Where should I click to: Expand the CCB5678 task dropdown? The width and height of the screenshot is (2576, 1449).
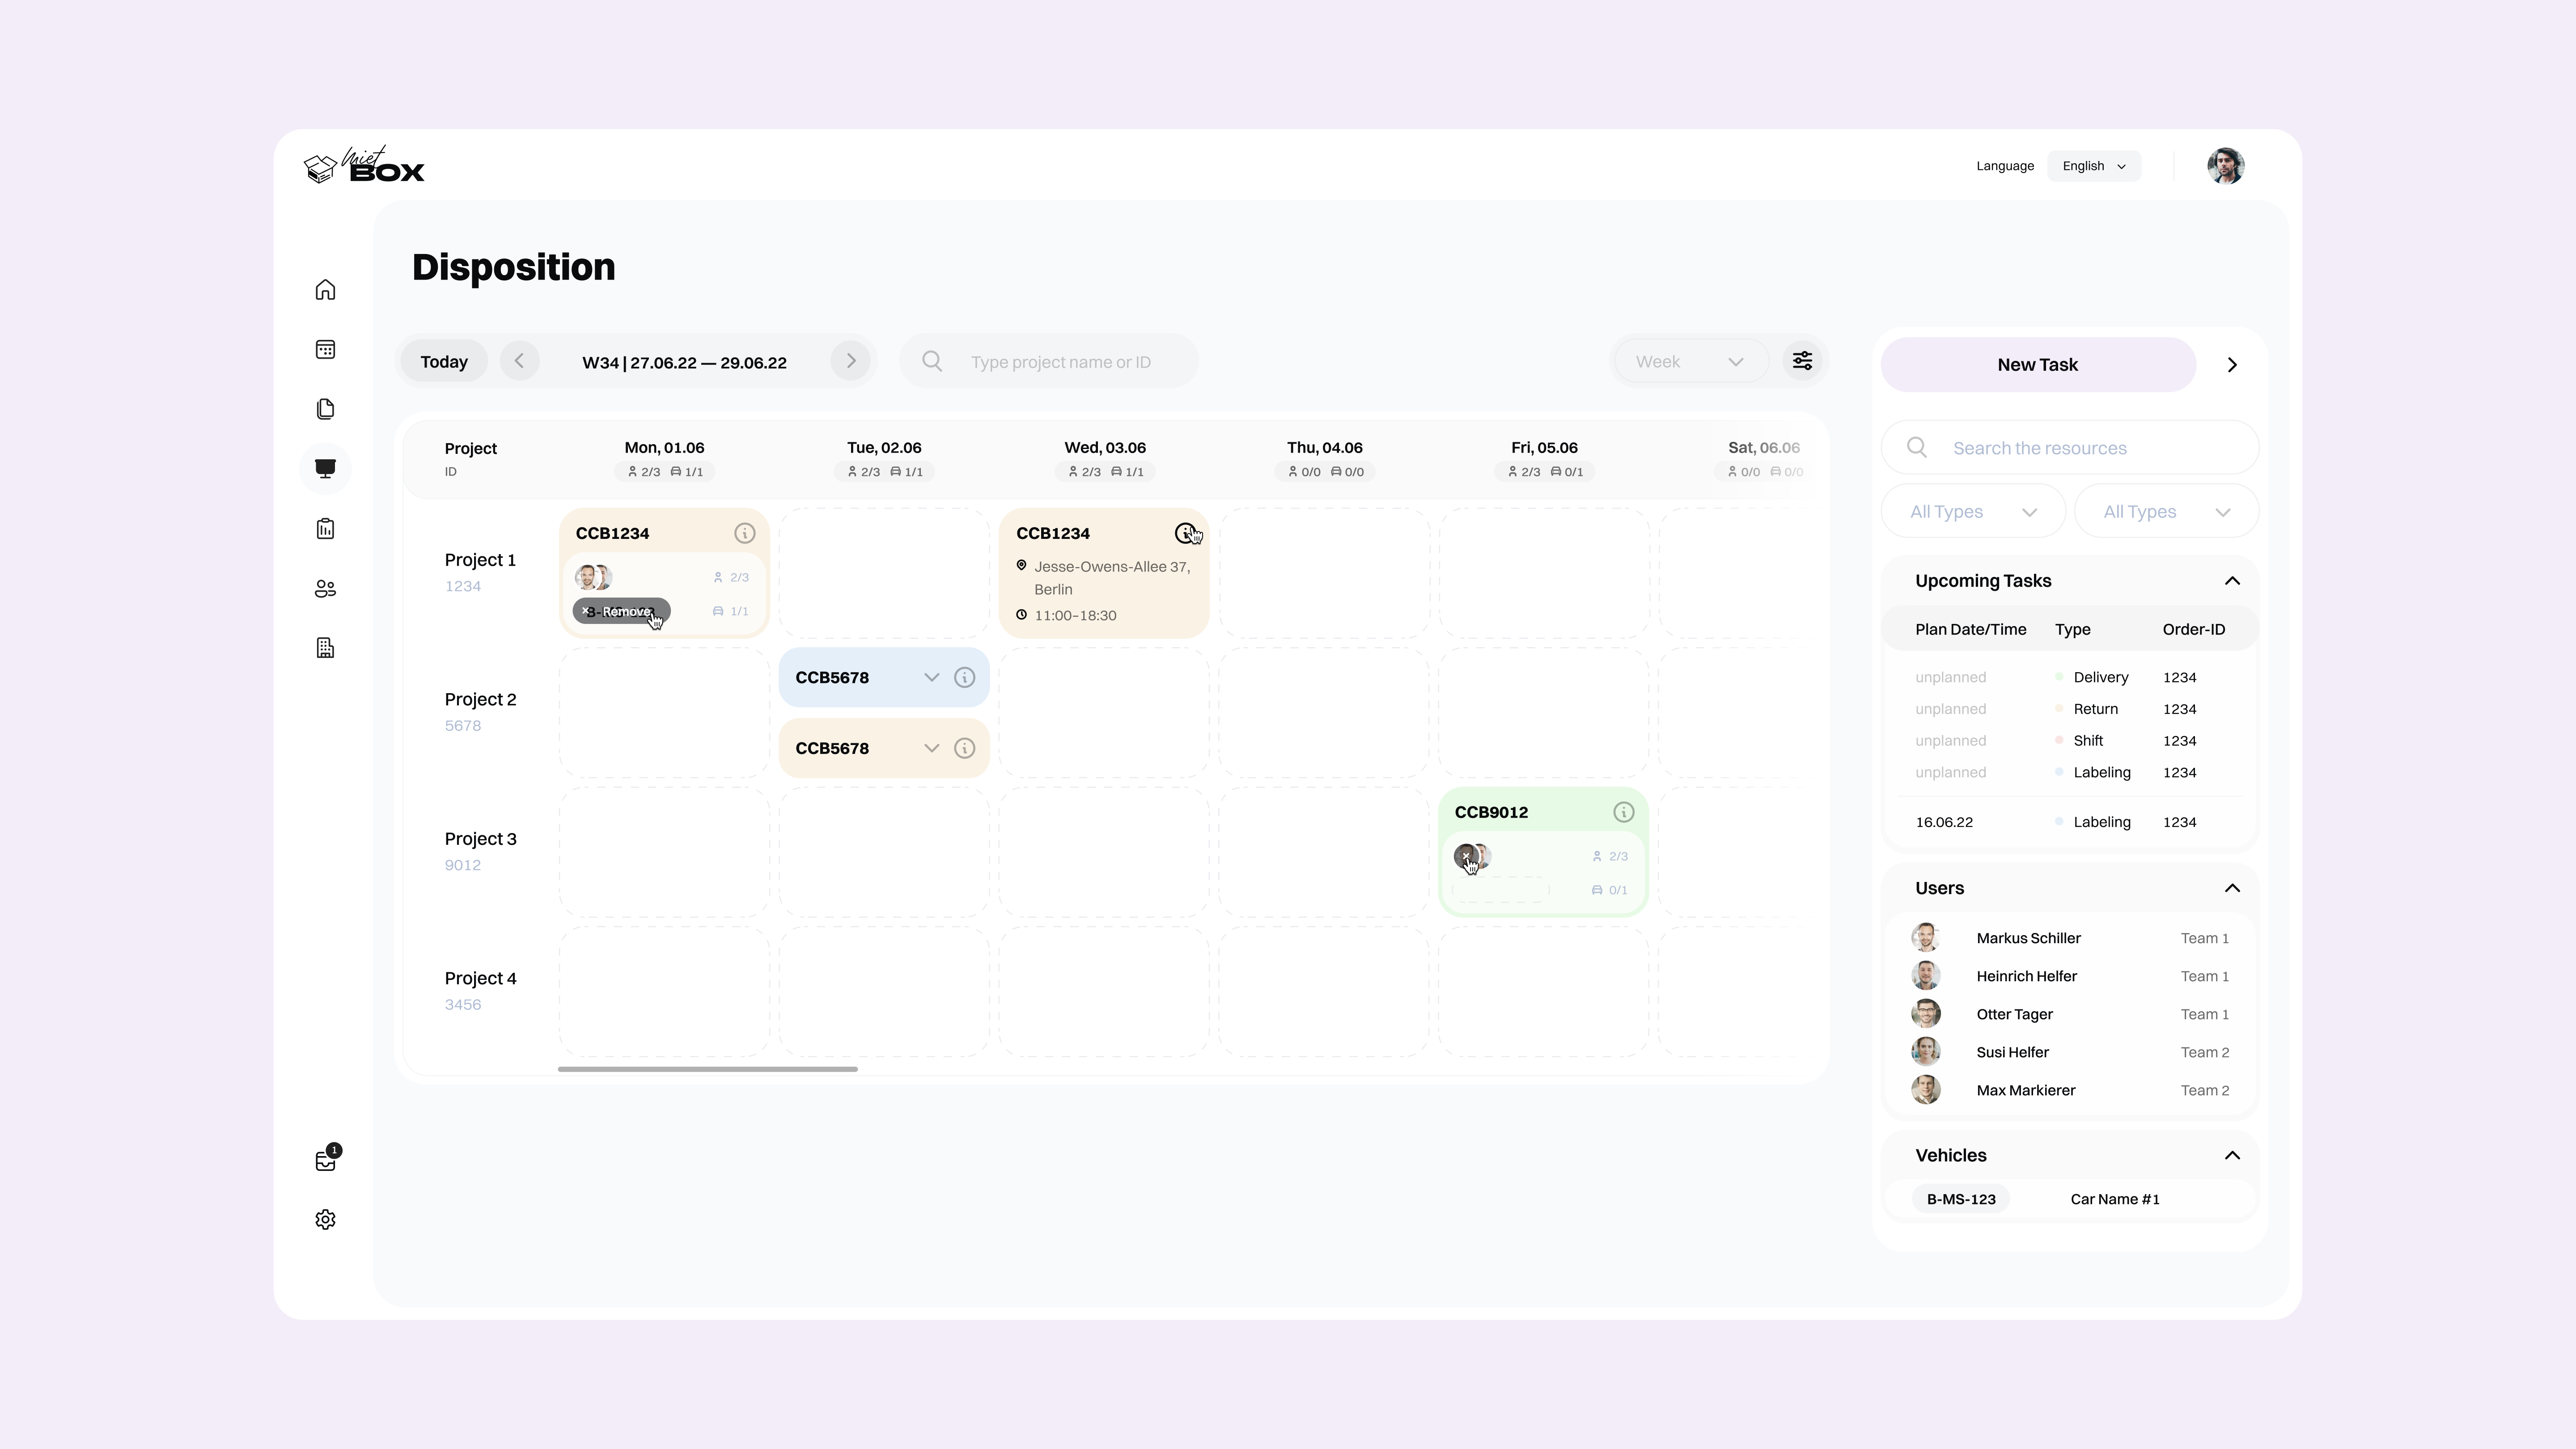(x=931, y=677)
